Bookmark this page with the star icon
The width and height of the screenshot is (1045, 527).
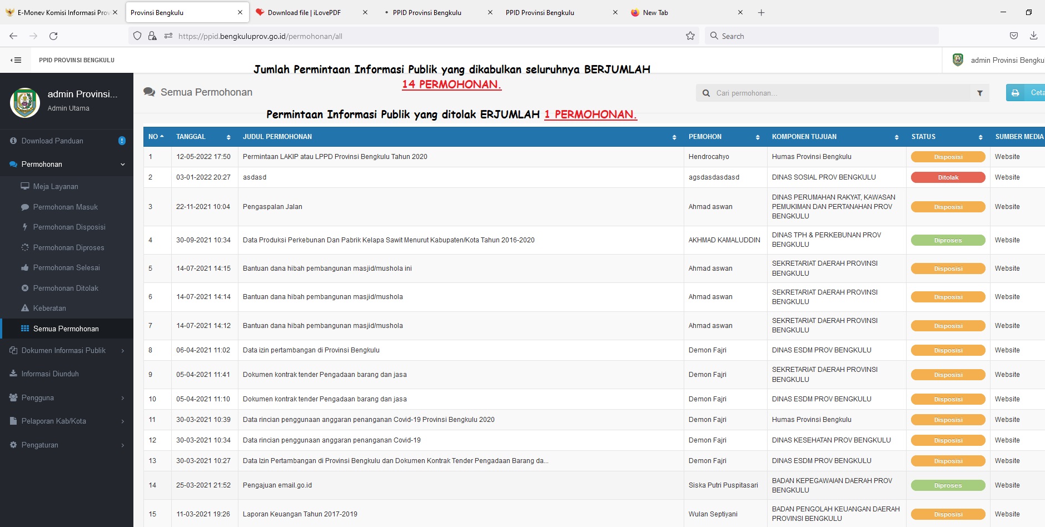point(690,36)
